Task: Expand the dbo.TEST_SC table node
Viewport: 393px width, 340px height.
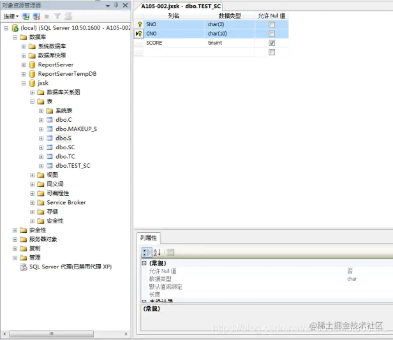Action: (x=41, y=166)
